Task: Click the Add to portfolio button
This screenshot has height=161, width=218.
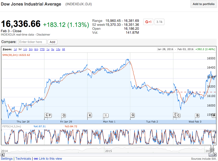Action: point(203,4)
